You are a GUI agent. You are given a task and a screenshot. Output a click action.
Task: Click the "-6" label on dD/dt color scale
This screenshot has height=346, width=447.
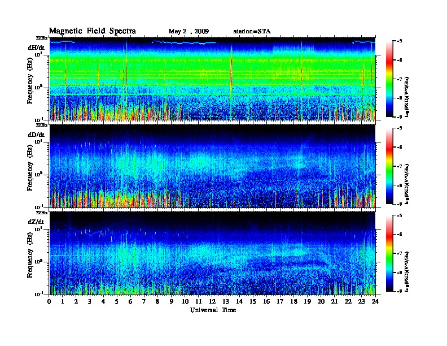pos(400,148)
